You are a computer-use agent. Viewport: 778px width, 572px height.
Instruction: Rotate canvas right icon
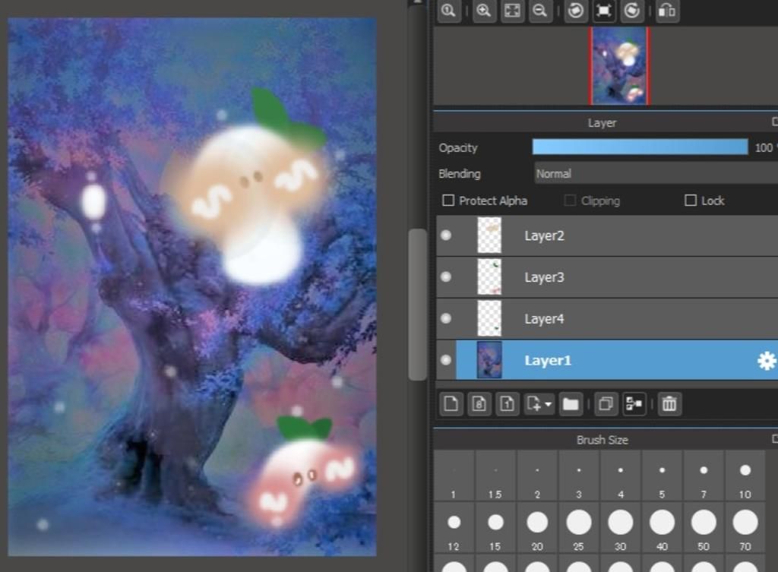pyautogui.click(x=631, y=11)
